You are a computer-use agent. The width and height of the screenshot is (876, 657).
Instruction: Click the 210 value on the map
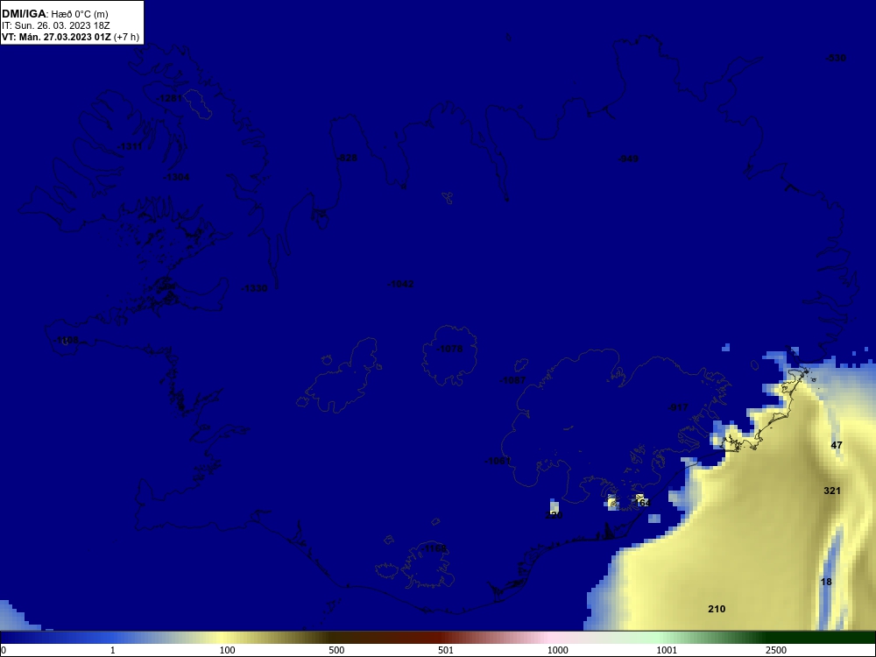717,610
